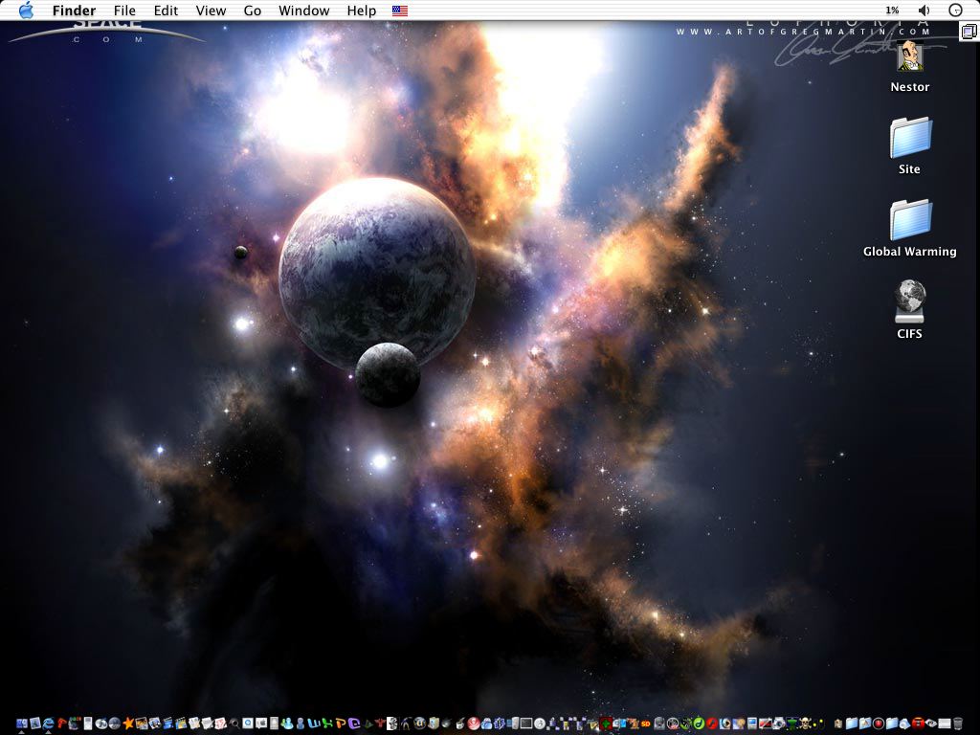
Task: Launch Microsoft Excel from the Dock
Action: click(x=326, y=724)
